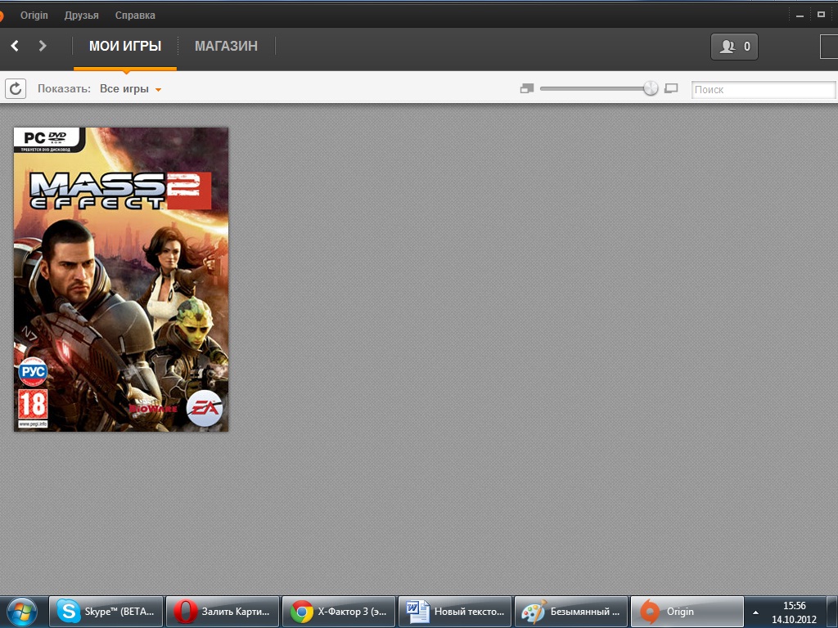The height and width of the screenshot is (628, 838).
Task: Select the Mass Effect 2 game cover
Action: tap(121, 280)
